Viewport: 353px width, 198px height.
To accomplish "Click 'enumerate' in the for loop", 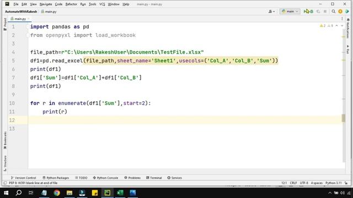I will pyautogui.click(x=72, y=103).
